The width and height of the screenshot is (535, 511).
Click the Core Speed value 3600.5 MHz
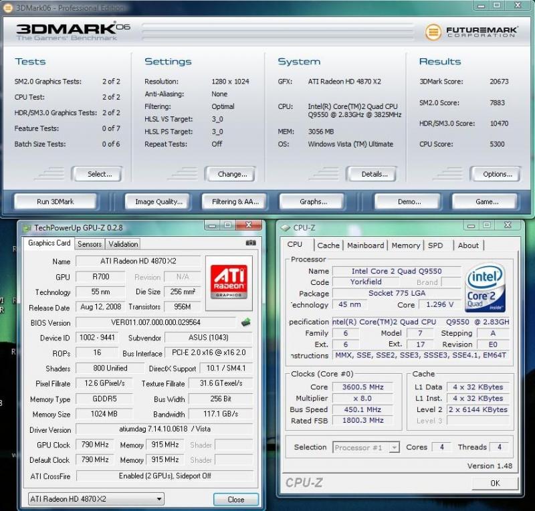(362, 387)
